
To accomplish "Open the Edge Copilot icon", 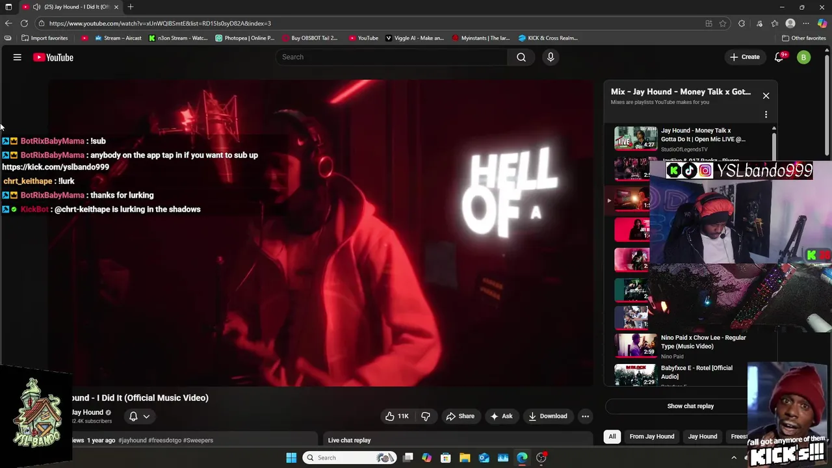I will click(822, 23).
